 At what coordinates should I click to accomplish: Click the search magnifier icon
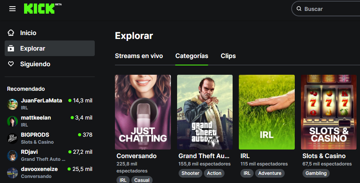pyautogui.click(x=299, y=9)
